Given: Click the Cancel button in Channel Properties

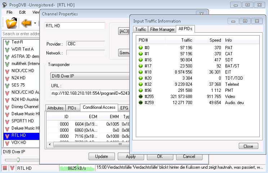Looking at the screenshot, I should [x=189, y=156].
